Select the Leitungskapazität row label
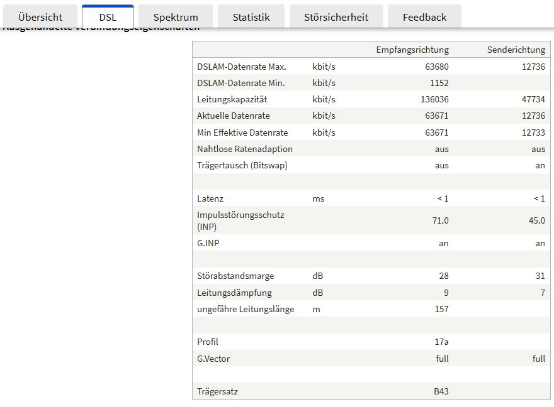This screenshot has width=554, height=407. tap(232, 99)
